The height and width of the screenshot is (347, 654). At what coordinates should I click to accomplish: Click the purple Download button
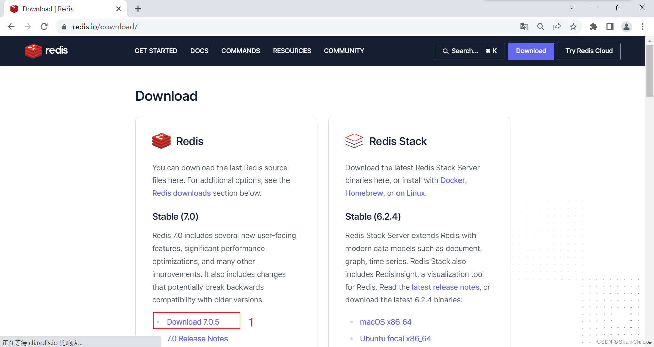(531, 51)
